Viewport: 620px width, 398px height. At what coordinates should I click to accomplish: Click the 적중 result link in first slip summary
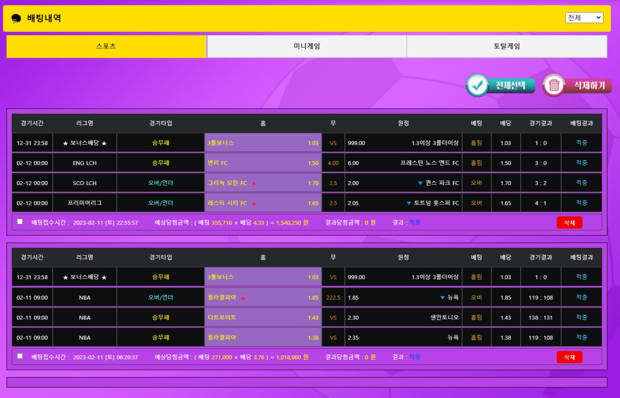pyautogui.click(x=415, y=222)
